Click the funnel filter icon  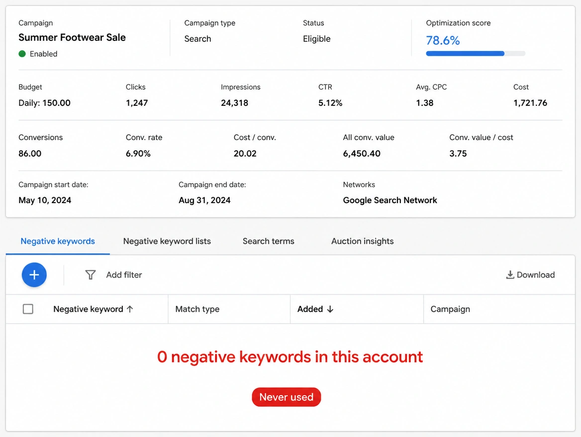pyautogui.click(x=91, y=275)
